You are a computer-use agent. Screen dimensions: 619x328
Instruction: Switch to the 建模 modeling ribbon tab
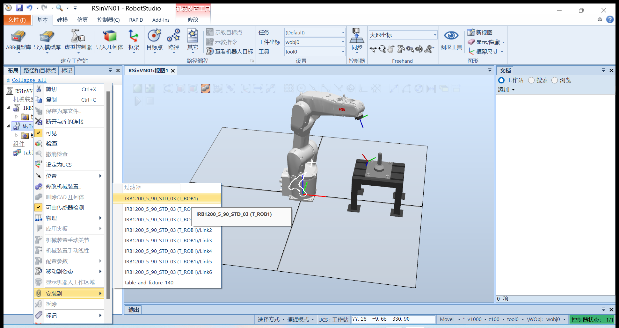62,20
